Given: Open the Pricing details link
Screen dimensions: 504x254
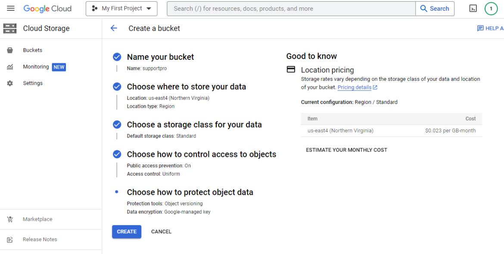Looking at the screenshot, I should (x=355, y=87).
